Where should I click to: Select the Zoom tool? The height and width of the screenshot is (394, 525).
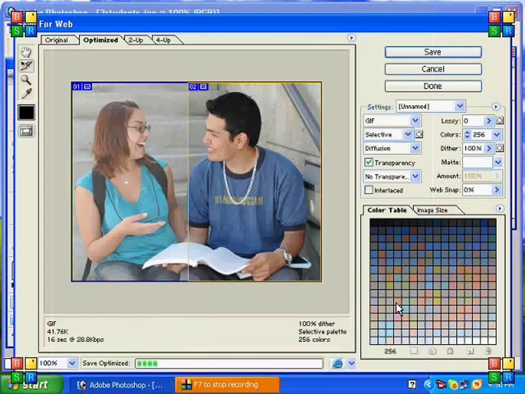click(26, 80)
